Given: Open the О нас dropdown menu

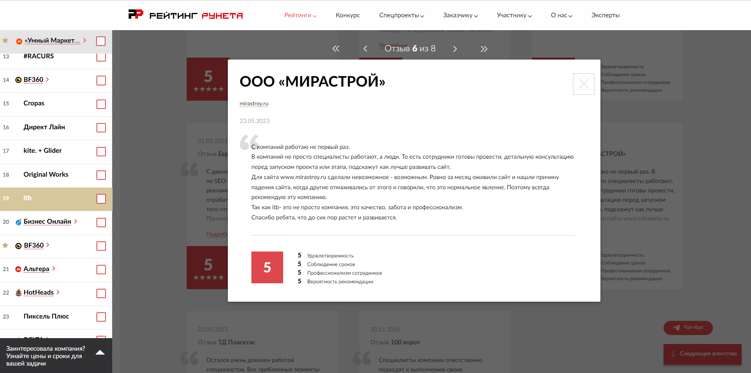Looking at the screenshot, I should tap(562, 15).
